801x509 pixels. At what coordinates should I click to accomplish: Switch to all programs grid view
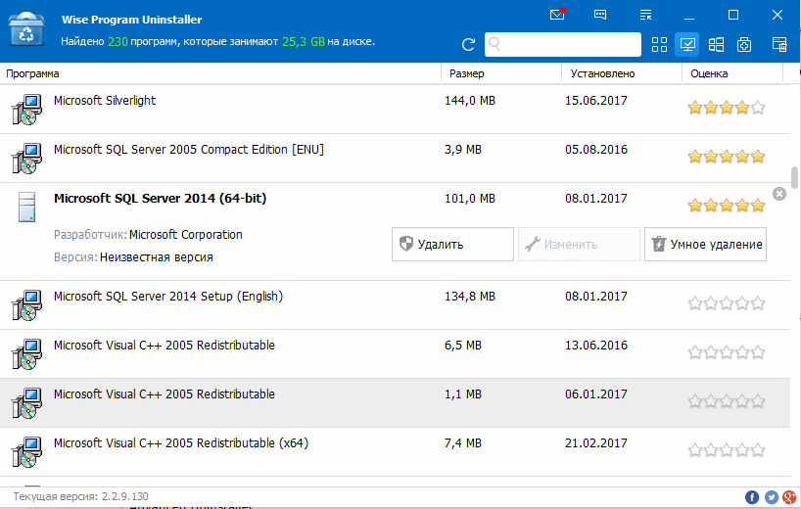659,44
